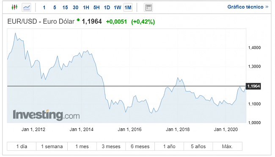Choose the 1D interval
275x157 pixels.
[107, 8]
